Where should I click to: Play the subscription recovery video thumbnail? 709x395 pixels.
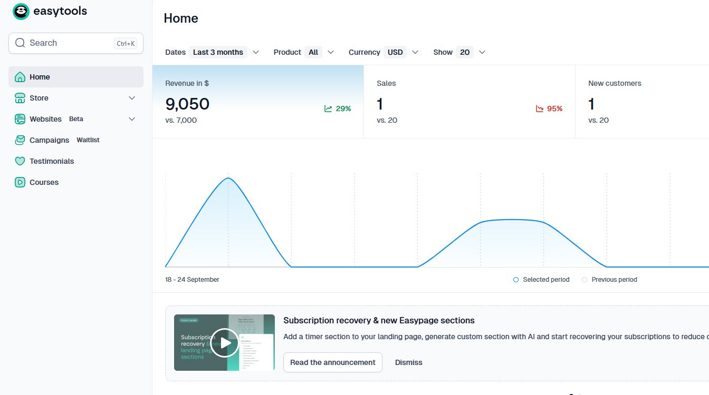224,342
